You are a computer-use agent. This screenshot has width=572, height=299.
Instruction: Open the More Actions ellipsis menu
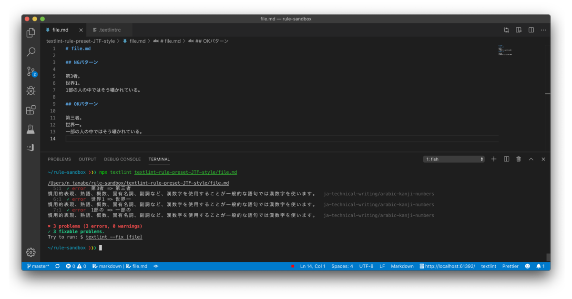(x=543, y=30)
